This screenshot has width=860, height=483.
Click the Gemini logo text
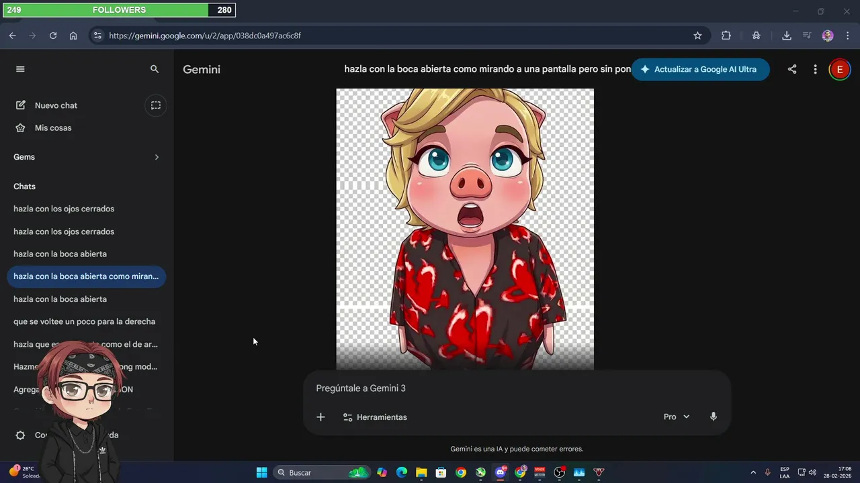click(x=202, y=70)
